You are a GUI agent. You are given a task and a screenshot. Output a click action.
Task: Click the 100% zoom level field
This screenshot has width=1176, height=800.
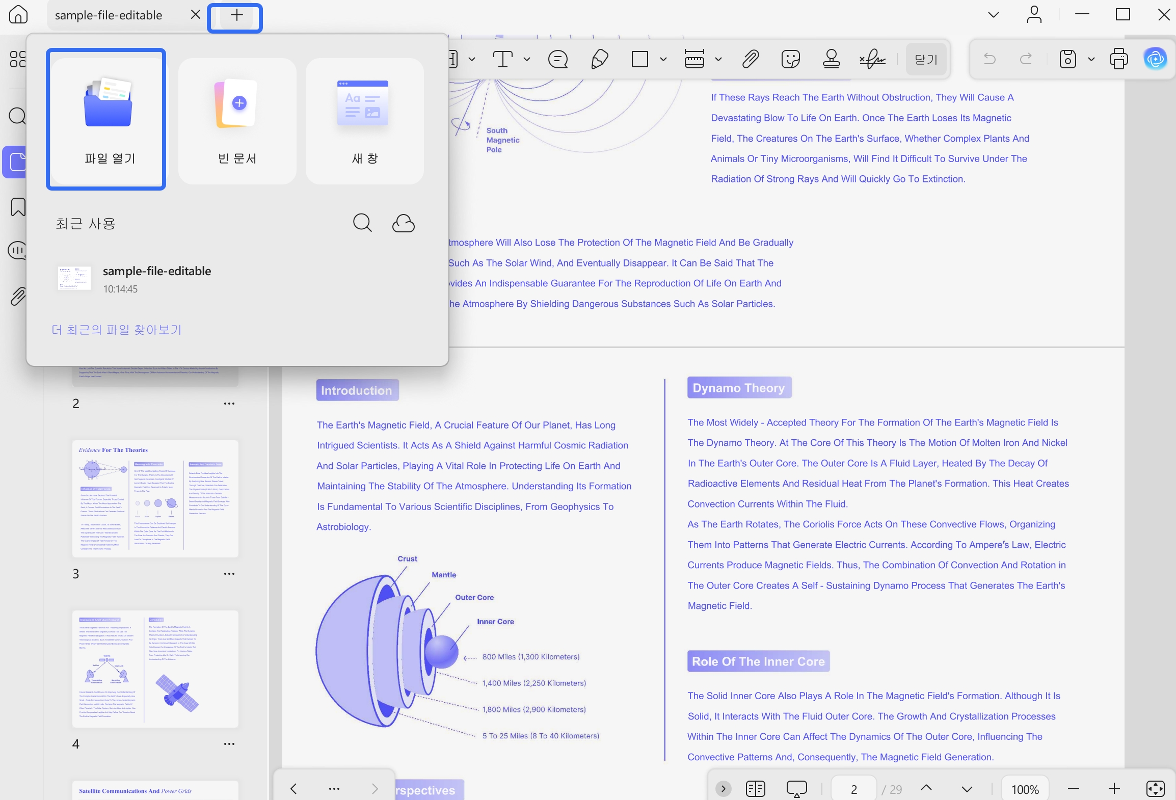[x=1025, y=789]
